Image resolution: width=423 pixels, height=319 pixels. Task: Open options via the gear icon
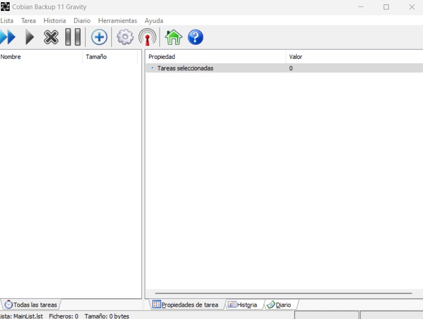[125, 38]
